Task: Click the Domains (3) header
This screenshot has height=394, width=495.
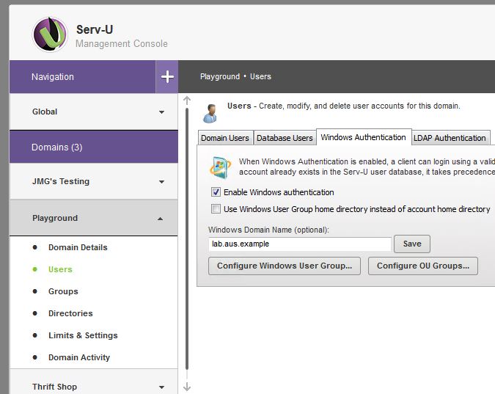Action: click(x=94, y=147)
